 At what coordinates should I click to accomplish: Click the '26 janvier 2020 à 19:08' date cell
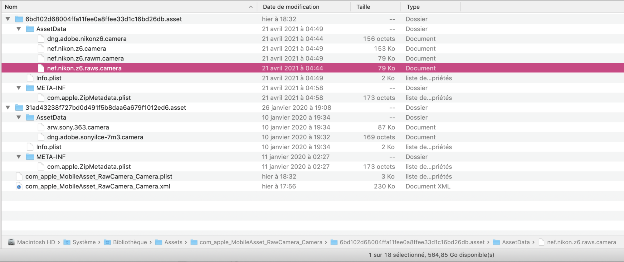click(x=296, y=107)
